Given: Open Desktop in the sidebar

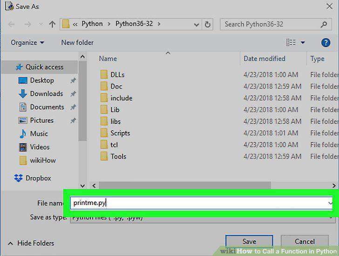Looking at the screenshot, I should [42, 80].
